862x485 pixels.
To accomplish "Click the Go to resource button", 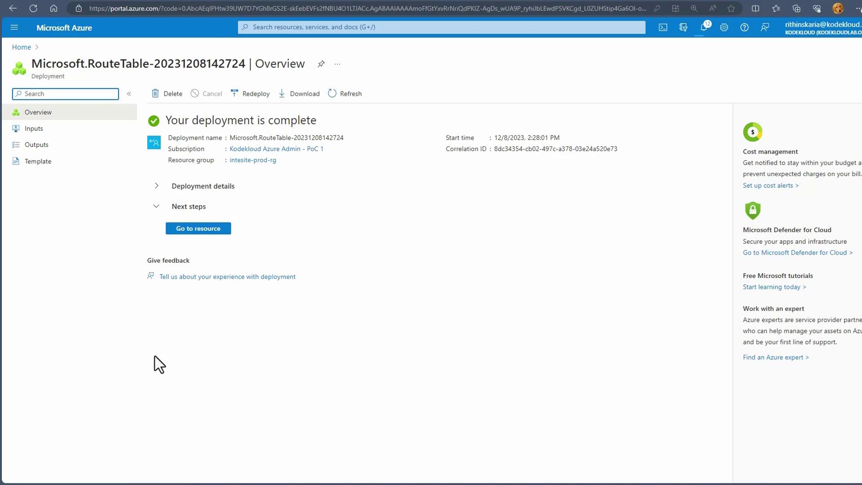I will coord(198,229).
